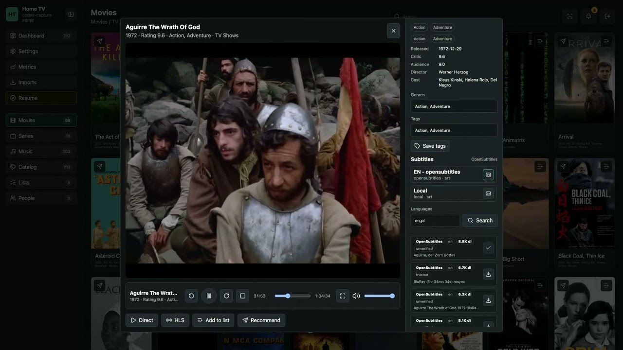The width and height of the screenshot is (623, 350).
Task: Click the forward reload icon in player
Action: click(x=226, y=296)
